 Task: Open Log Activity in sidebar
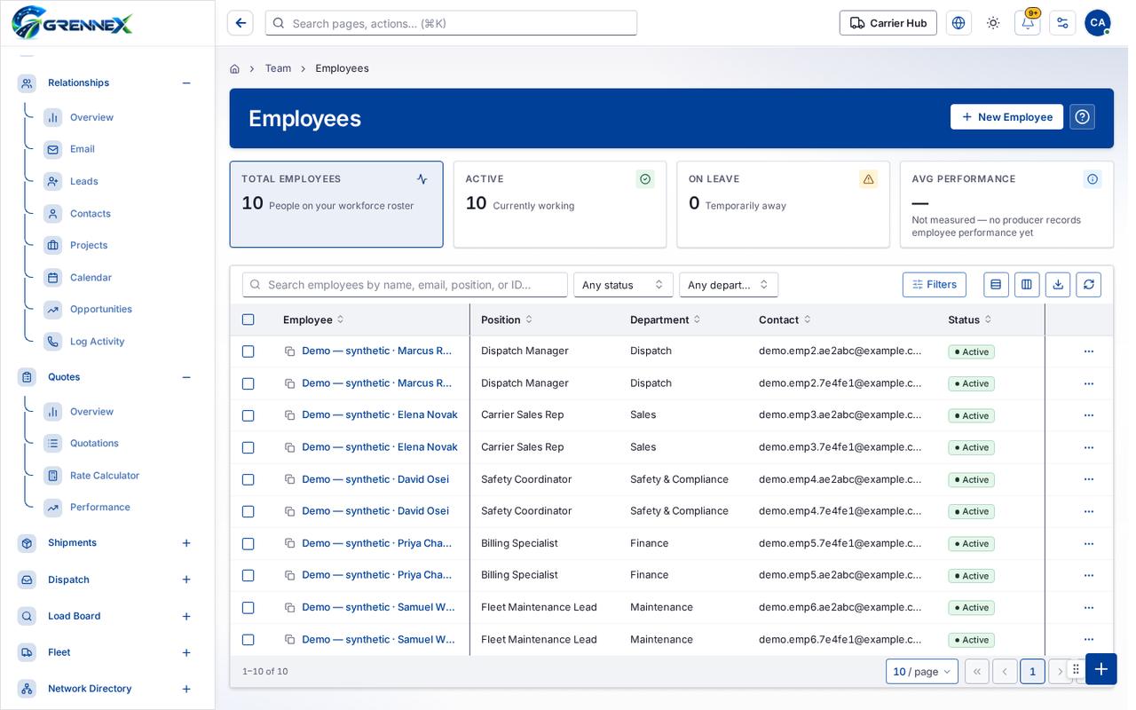[98, 342]
